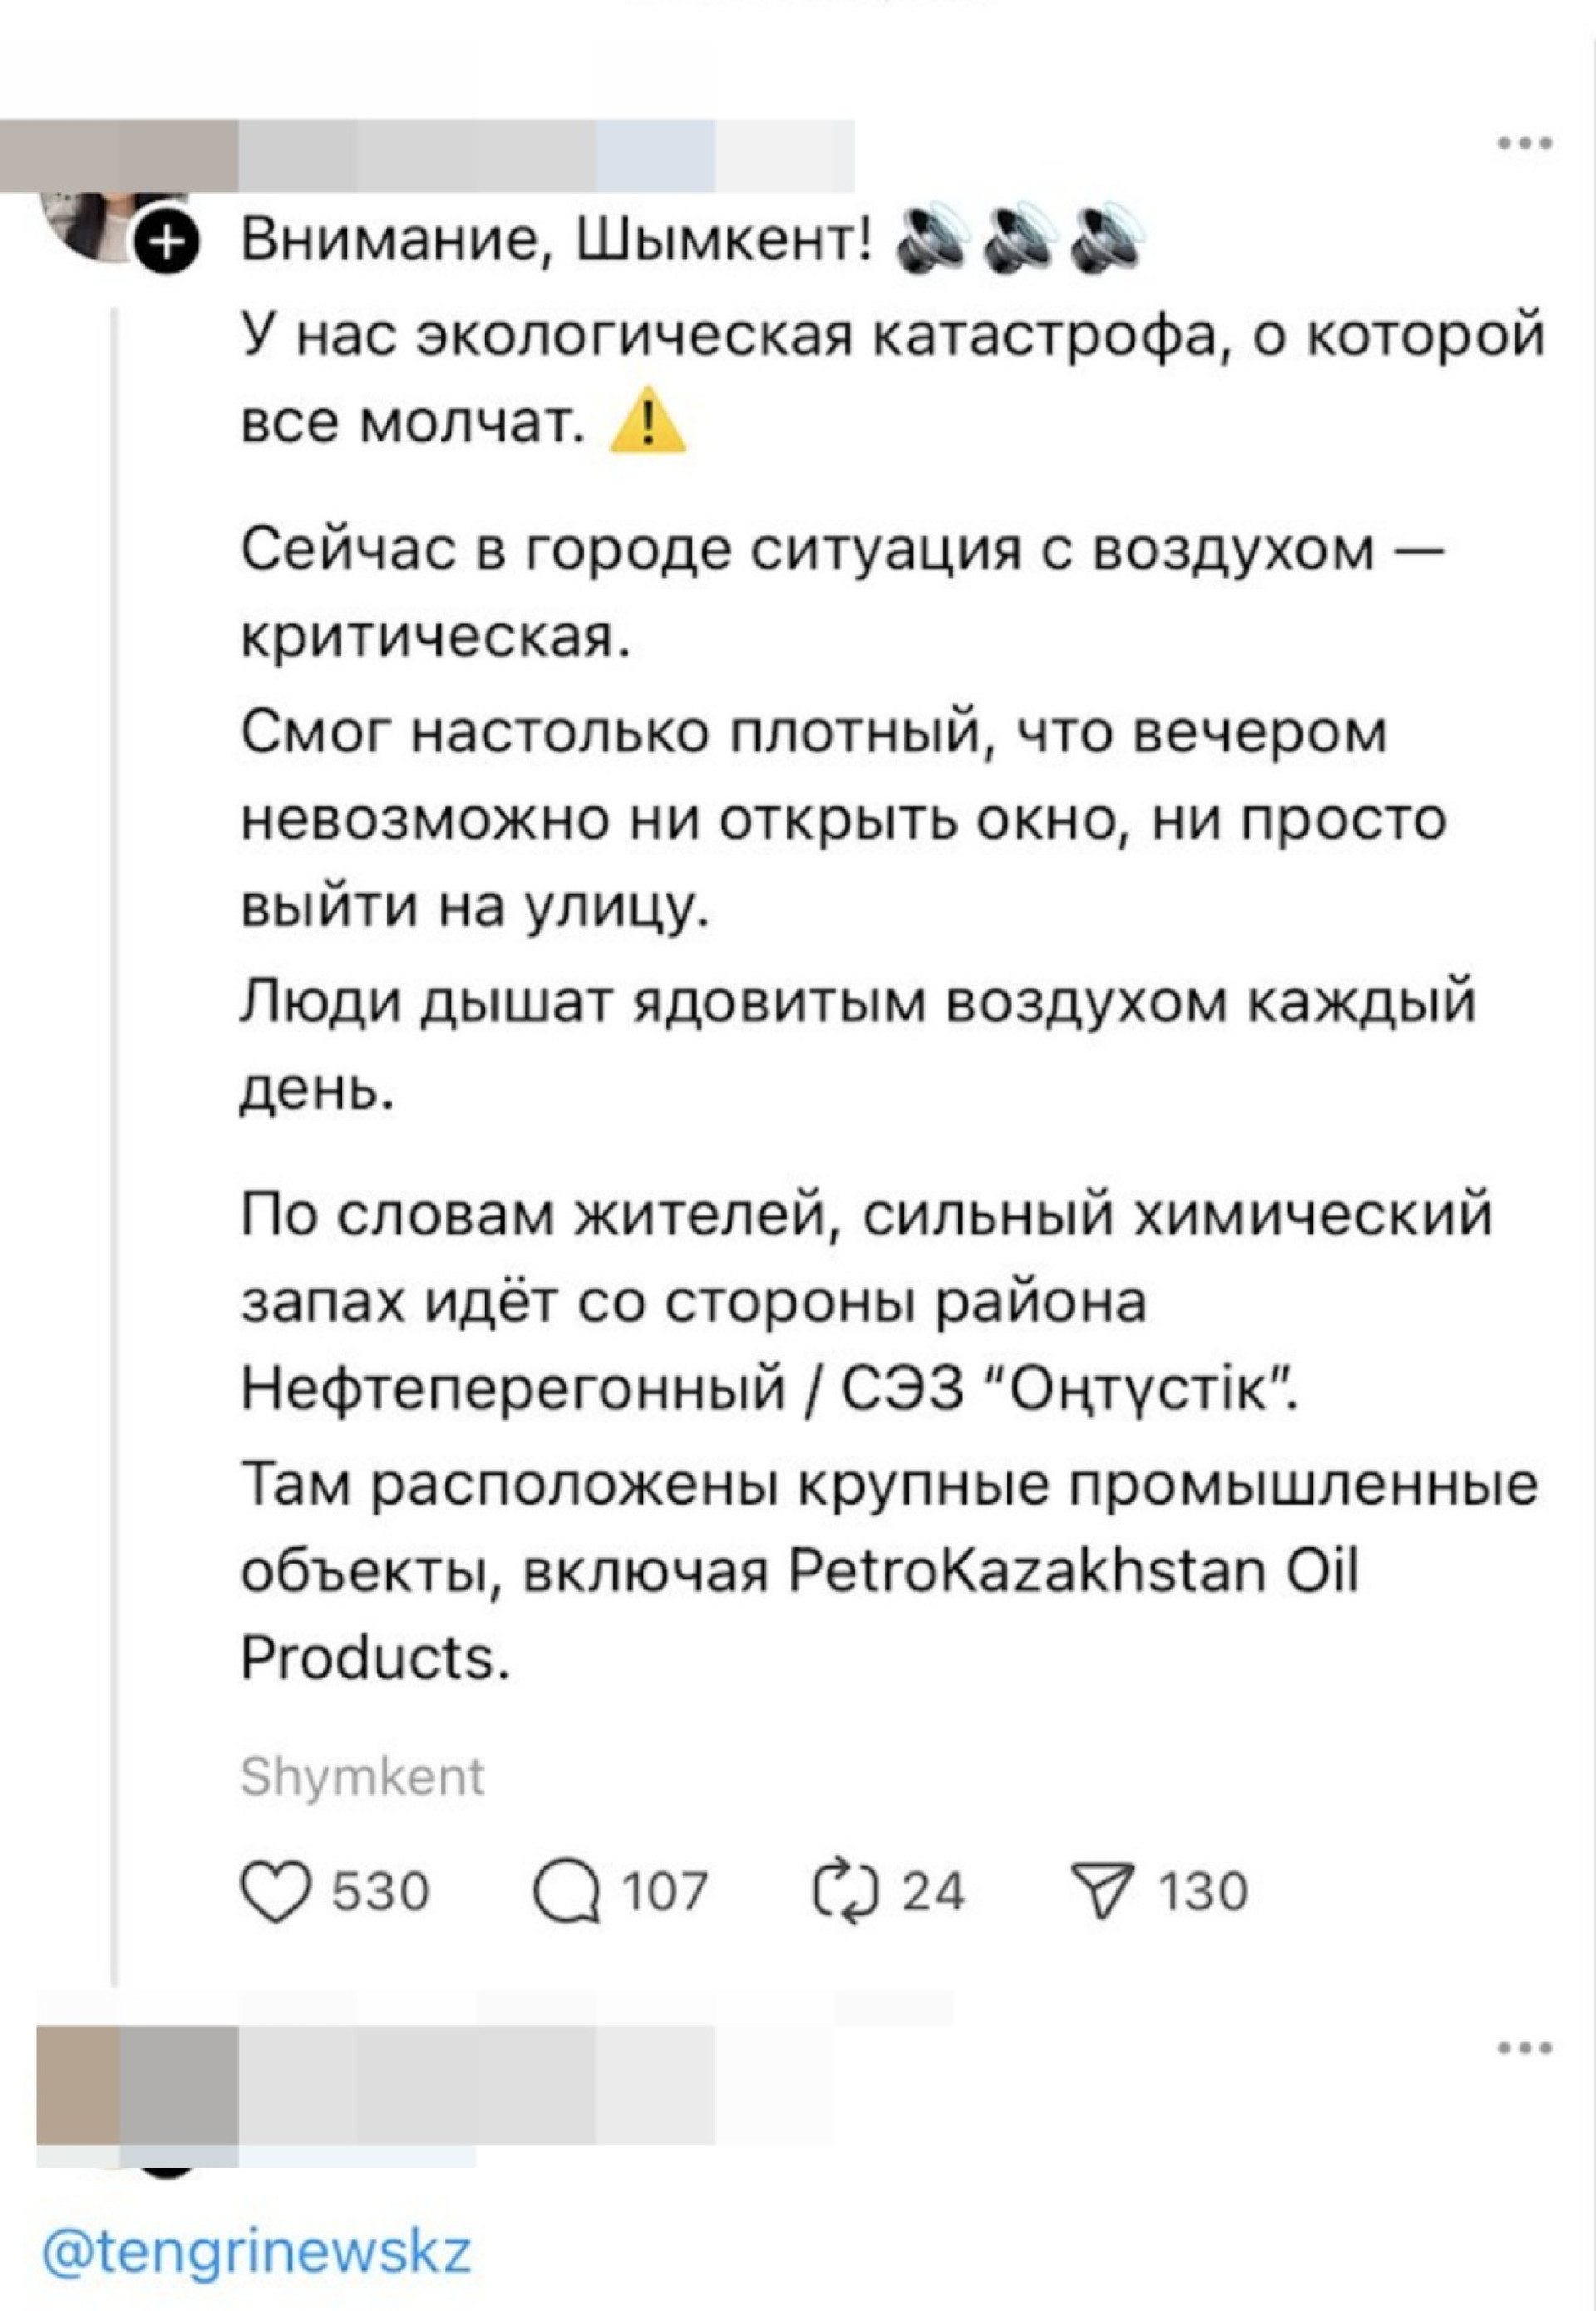
Task: Like the post with the heart icon
Action: pyautogui.click(x=277, y=1892)
